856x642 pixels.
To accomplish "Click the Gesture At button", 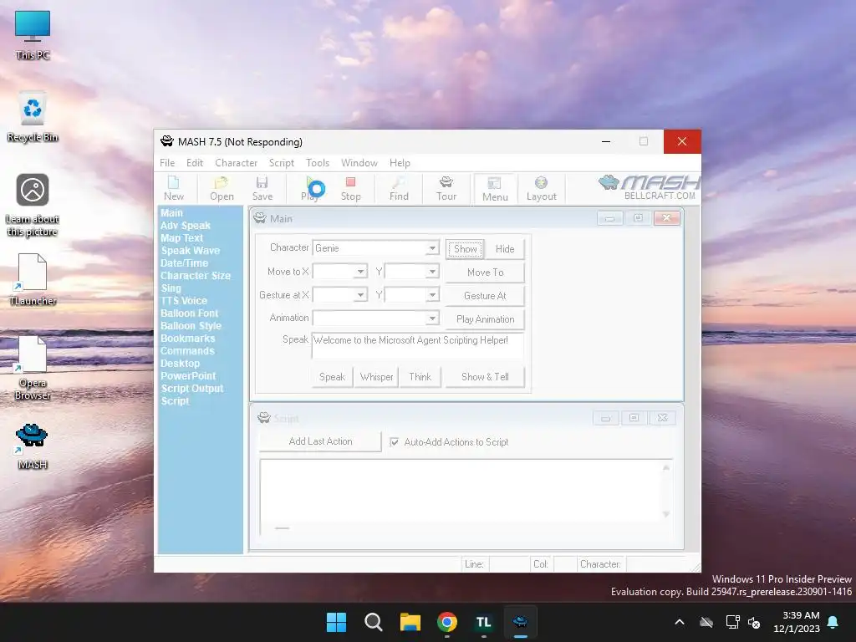I will click(x=486, y=295).
